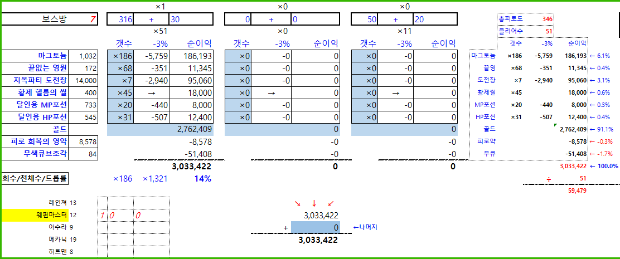Image resolution: width=620 pixels, height=259 pixels.
Task: Click the 마그토늄 price cell 1,032
Action: pos(88,56)
